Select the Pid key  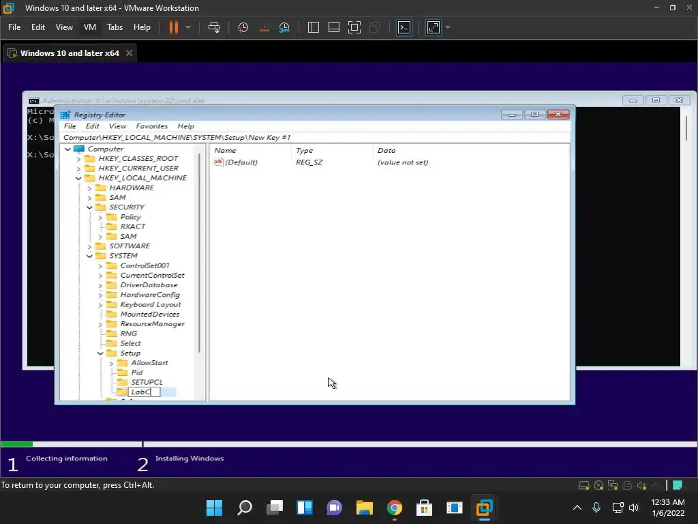136,373
